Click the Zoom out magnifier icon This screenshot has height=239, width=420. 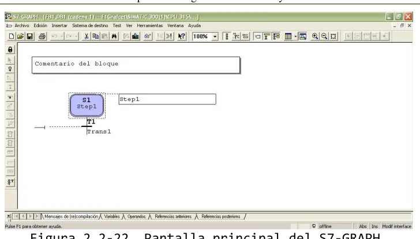[x=324, y=36]
